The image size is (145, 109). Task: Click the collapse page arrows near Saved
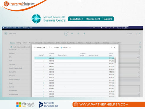click(x=140, y=33)
